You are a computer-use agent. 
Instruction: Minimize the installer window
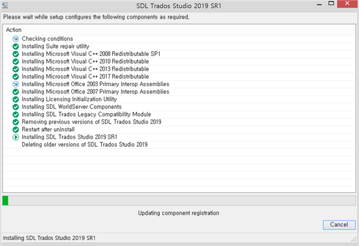[319, 4]
